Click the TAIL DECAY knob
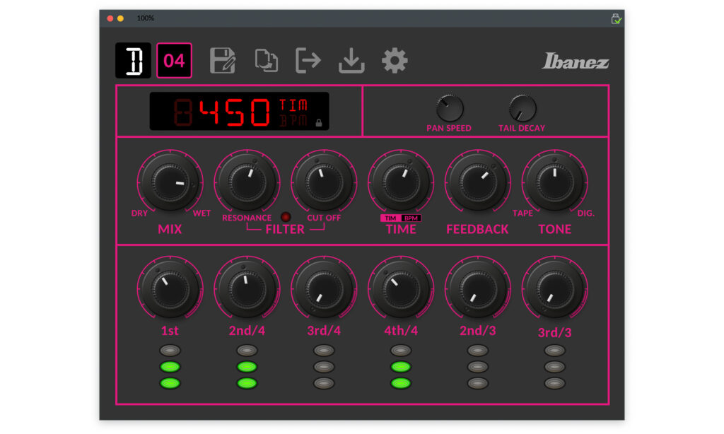This screenshot has width=724, height=434. [x=522, y=108]
